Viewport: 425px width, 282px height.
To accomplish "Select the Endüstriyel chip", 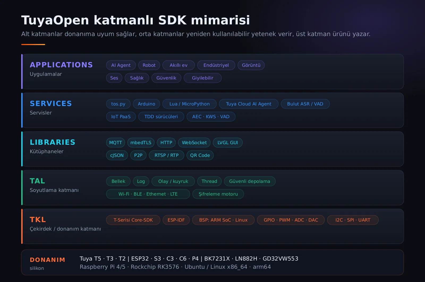I will [216, 65].
